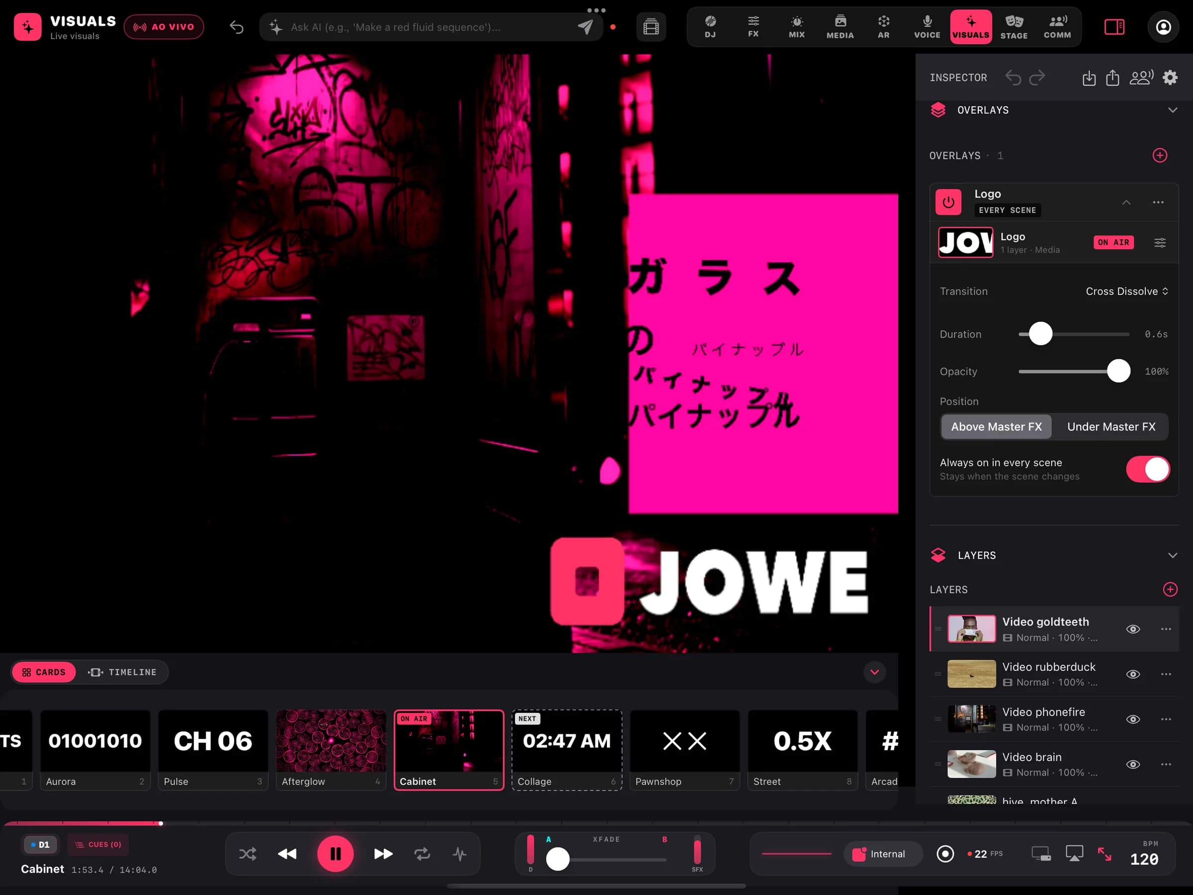The height and width of the screenshot is (895, 1193).
Task: Open the user profile icon
Action: click(x=1163, y=27)
